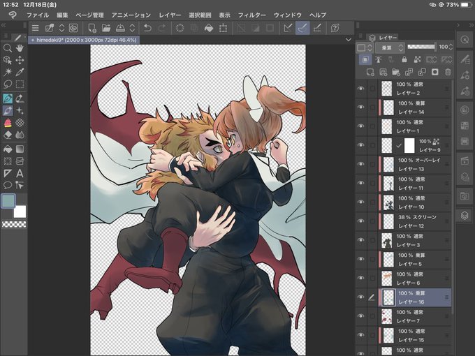Viewport: 475px width, 356px height.
Task: Toggle Clip to layer below button
Action: 365,59
